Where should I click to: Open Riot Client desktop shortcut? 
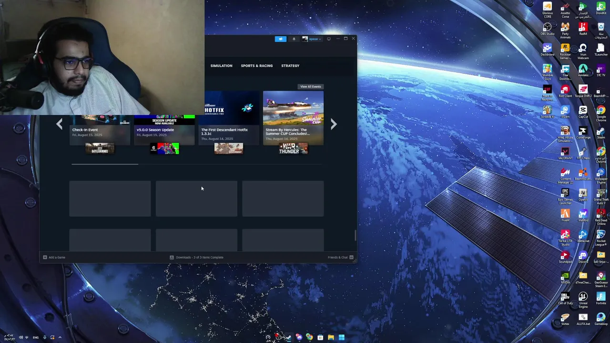coord(565,91)
